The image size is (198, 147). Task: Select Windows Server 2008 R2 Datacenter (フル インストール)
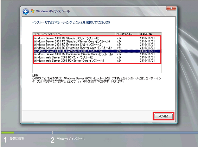point(97,51)
